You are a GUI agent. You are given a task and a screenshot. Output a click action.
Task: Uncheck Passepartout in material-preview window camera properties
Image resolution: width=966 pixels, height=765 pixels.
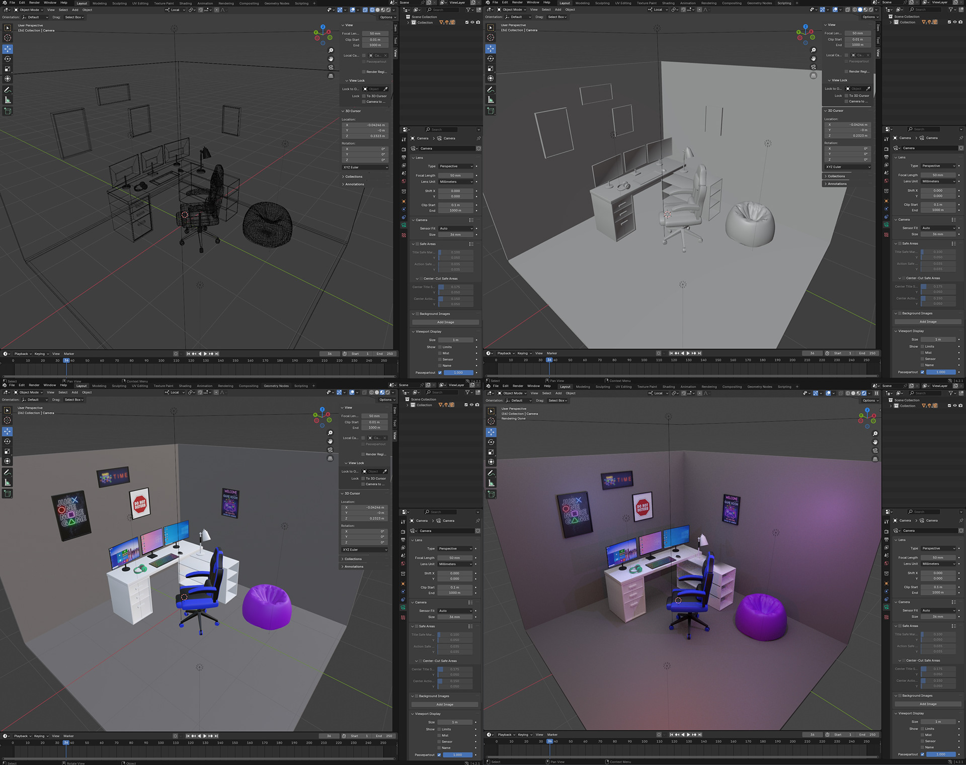coord(439,754)
